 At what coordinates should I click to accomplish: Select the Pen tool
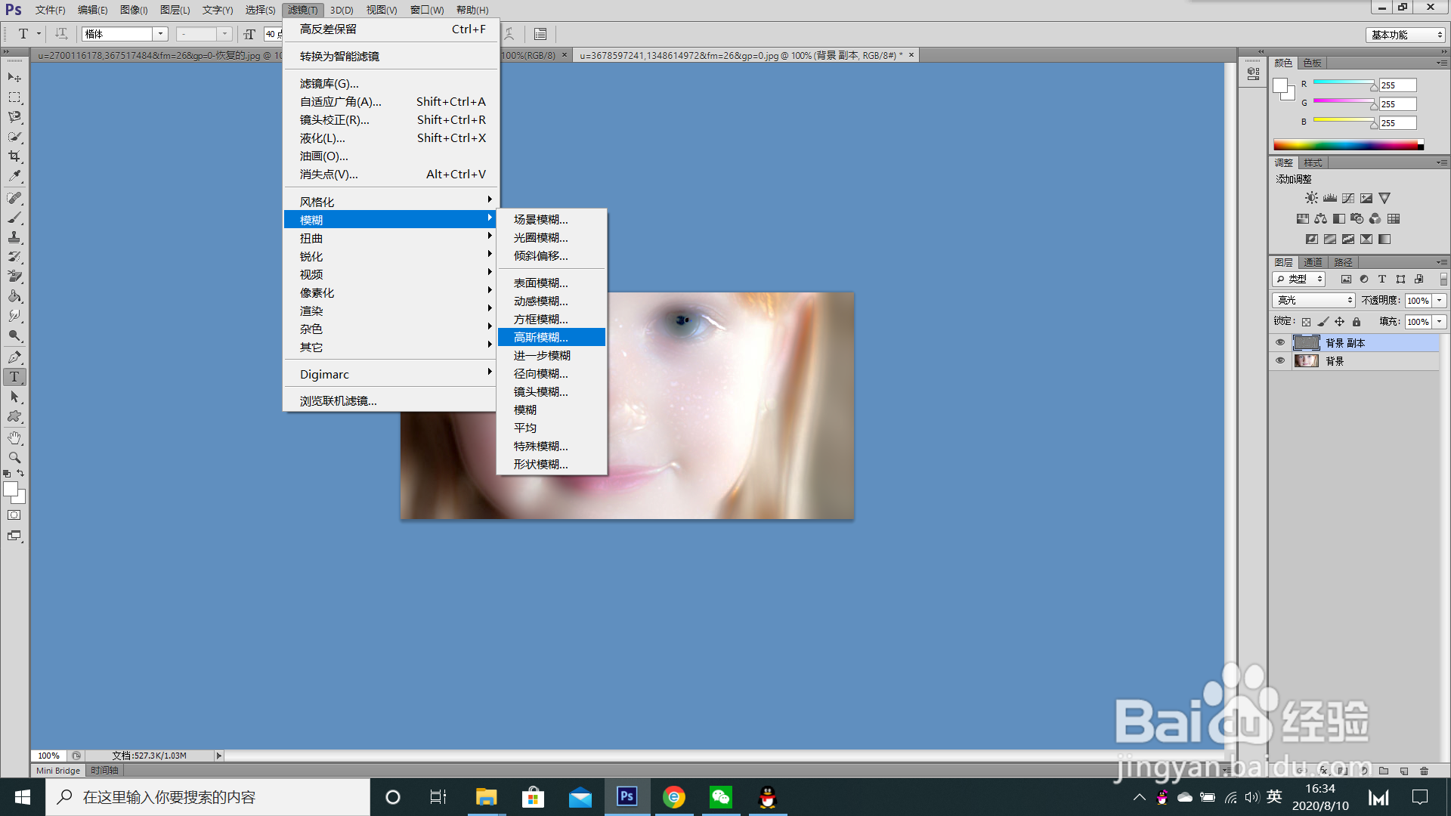click(x=14, y=357)
